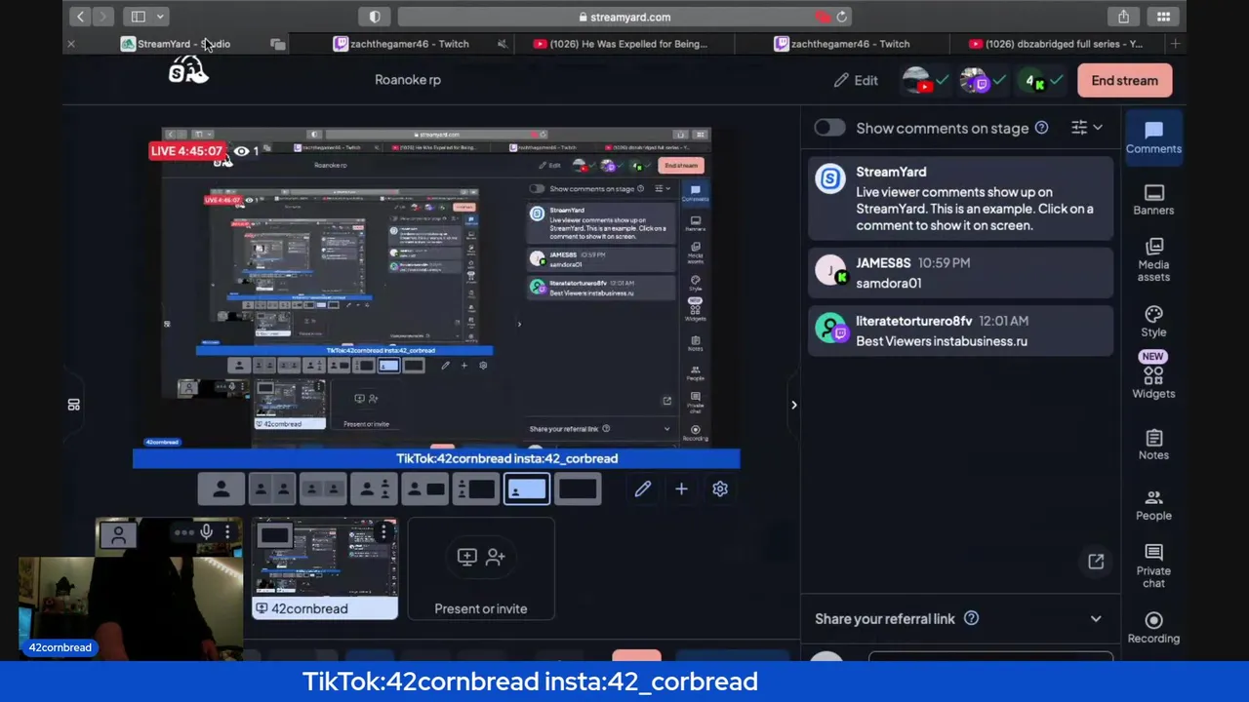Pop out the comments panel
The height and width of the screenshot is (702, 1249).
tap(1096, 562)
